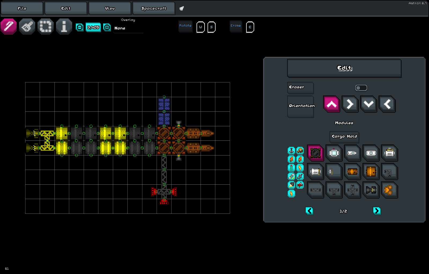
Task: Choose the black engine nozzle module
Action: [371, 190]
